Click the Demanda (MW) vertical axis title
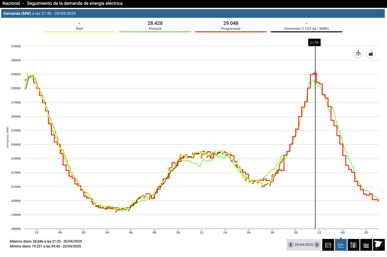Image resolution: width=387 pixels, height=257 pixels. [x=7, y=138]
